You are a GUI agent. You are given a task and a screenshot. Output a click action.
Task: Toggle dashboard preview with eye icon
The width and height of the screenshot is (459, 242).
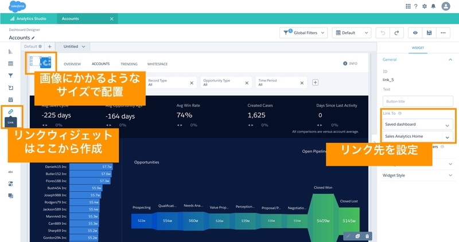coord(415,33)
